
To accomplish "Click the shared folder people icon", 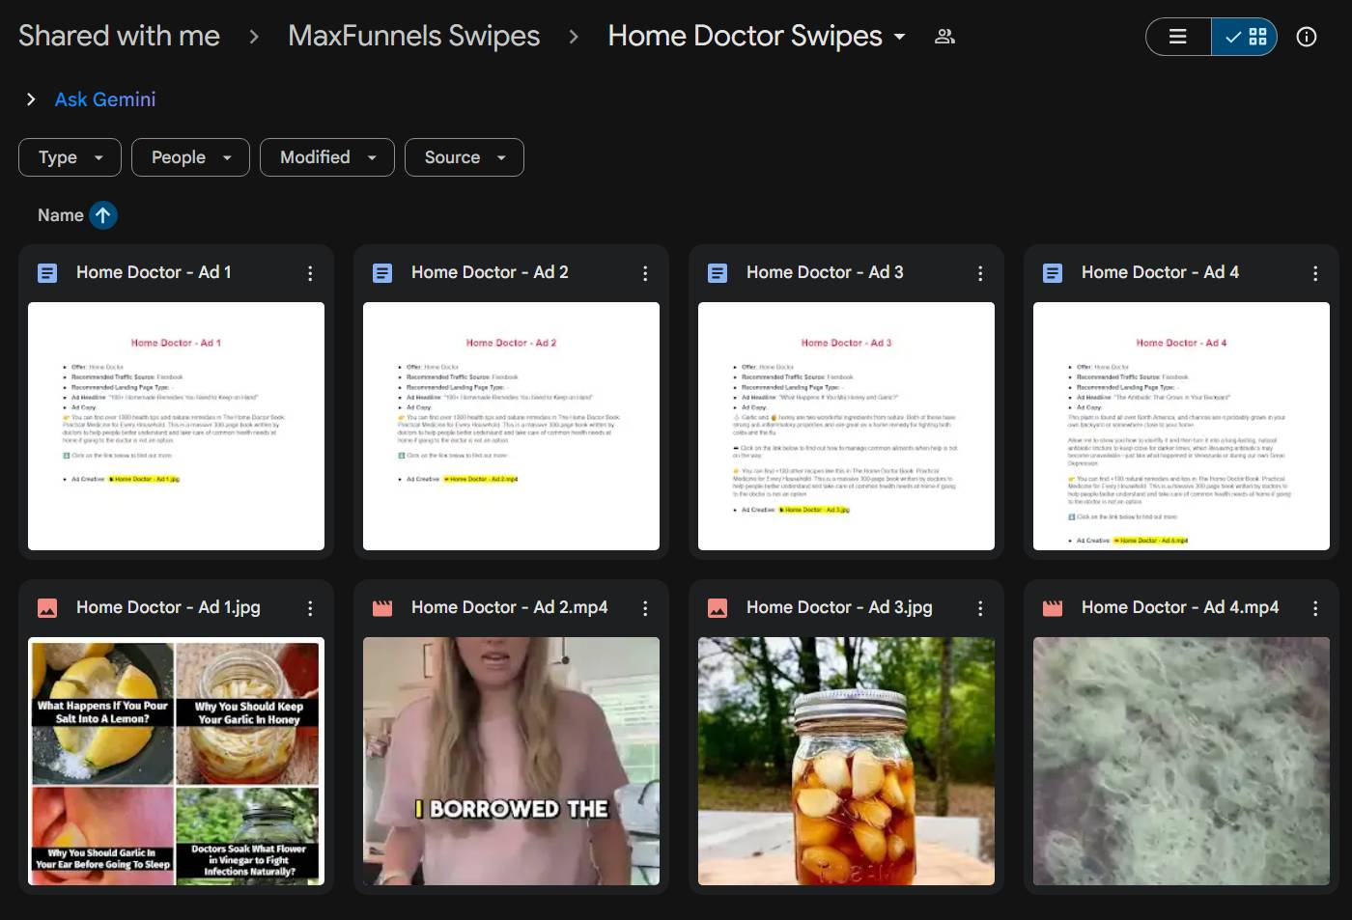I will [944, 37].
